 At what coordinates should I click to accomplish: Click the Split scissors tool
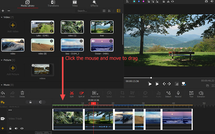click(72, 93)
